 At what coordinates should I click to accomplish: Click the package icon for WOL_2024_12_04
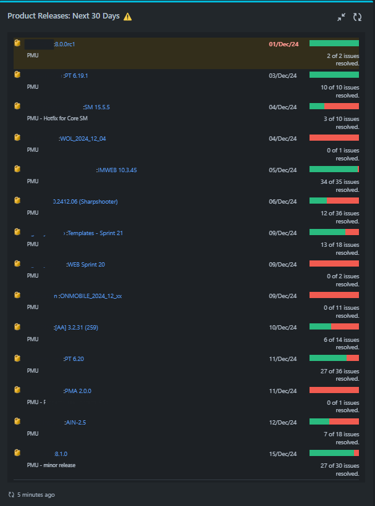17,138
